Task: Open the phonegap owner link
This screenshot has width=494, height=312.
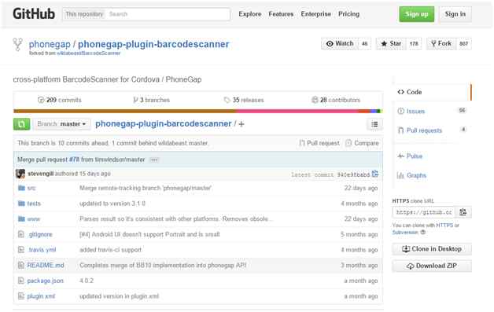Action: tap(50, 44)
